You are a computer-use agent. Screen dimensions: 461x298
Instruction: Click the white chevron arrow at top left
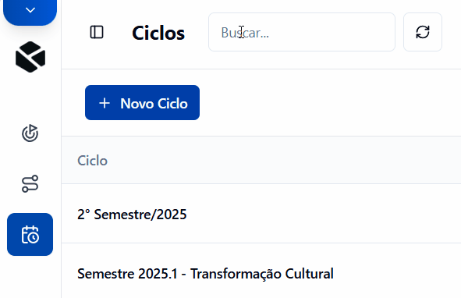(x=30, y=10)
